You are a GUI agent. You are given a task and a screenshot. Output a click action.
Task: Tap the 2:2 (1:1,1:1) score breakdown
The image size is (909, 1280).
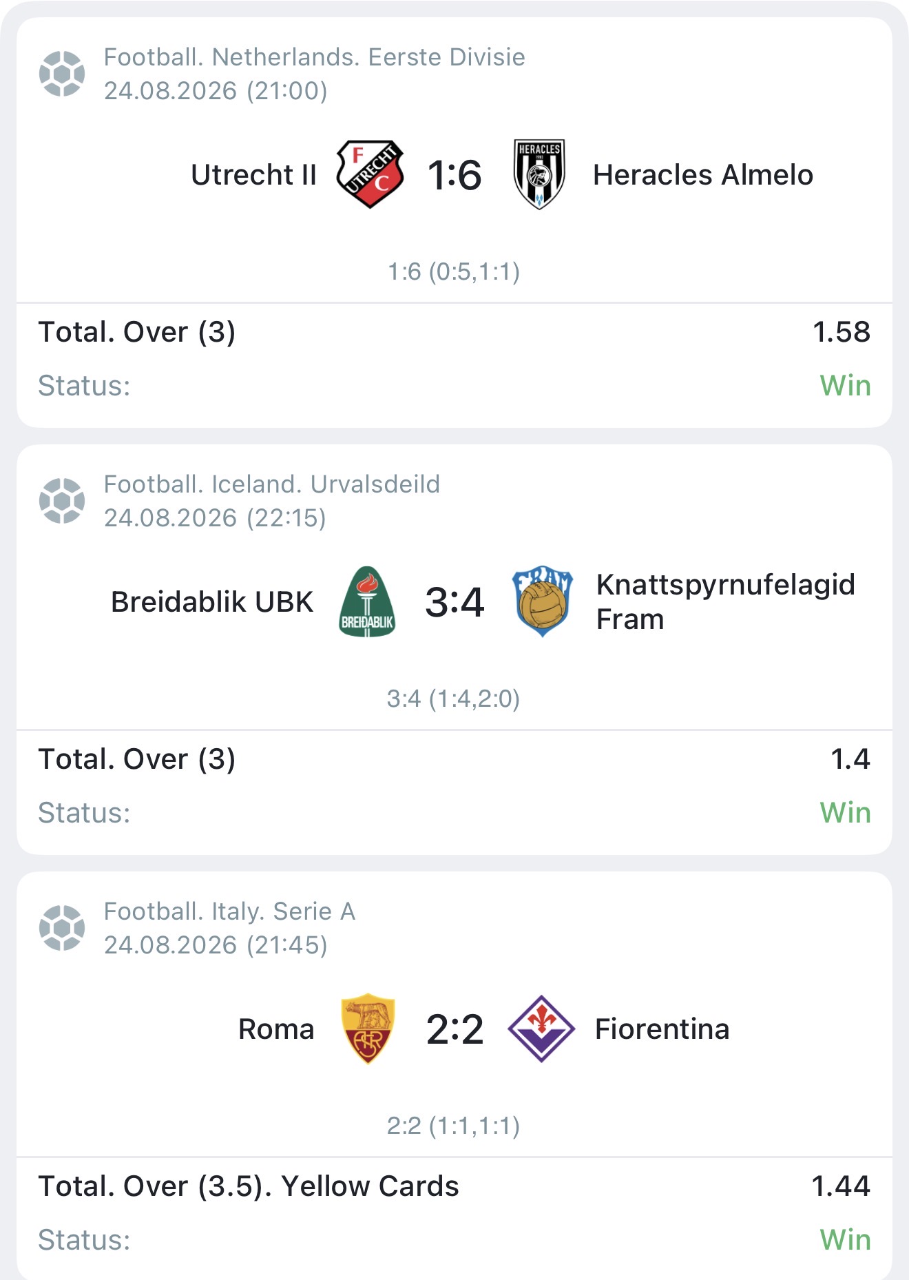453,1126
